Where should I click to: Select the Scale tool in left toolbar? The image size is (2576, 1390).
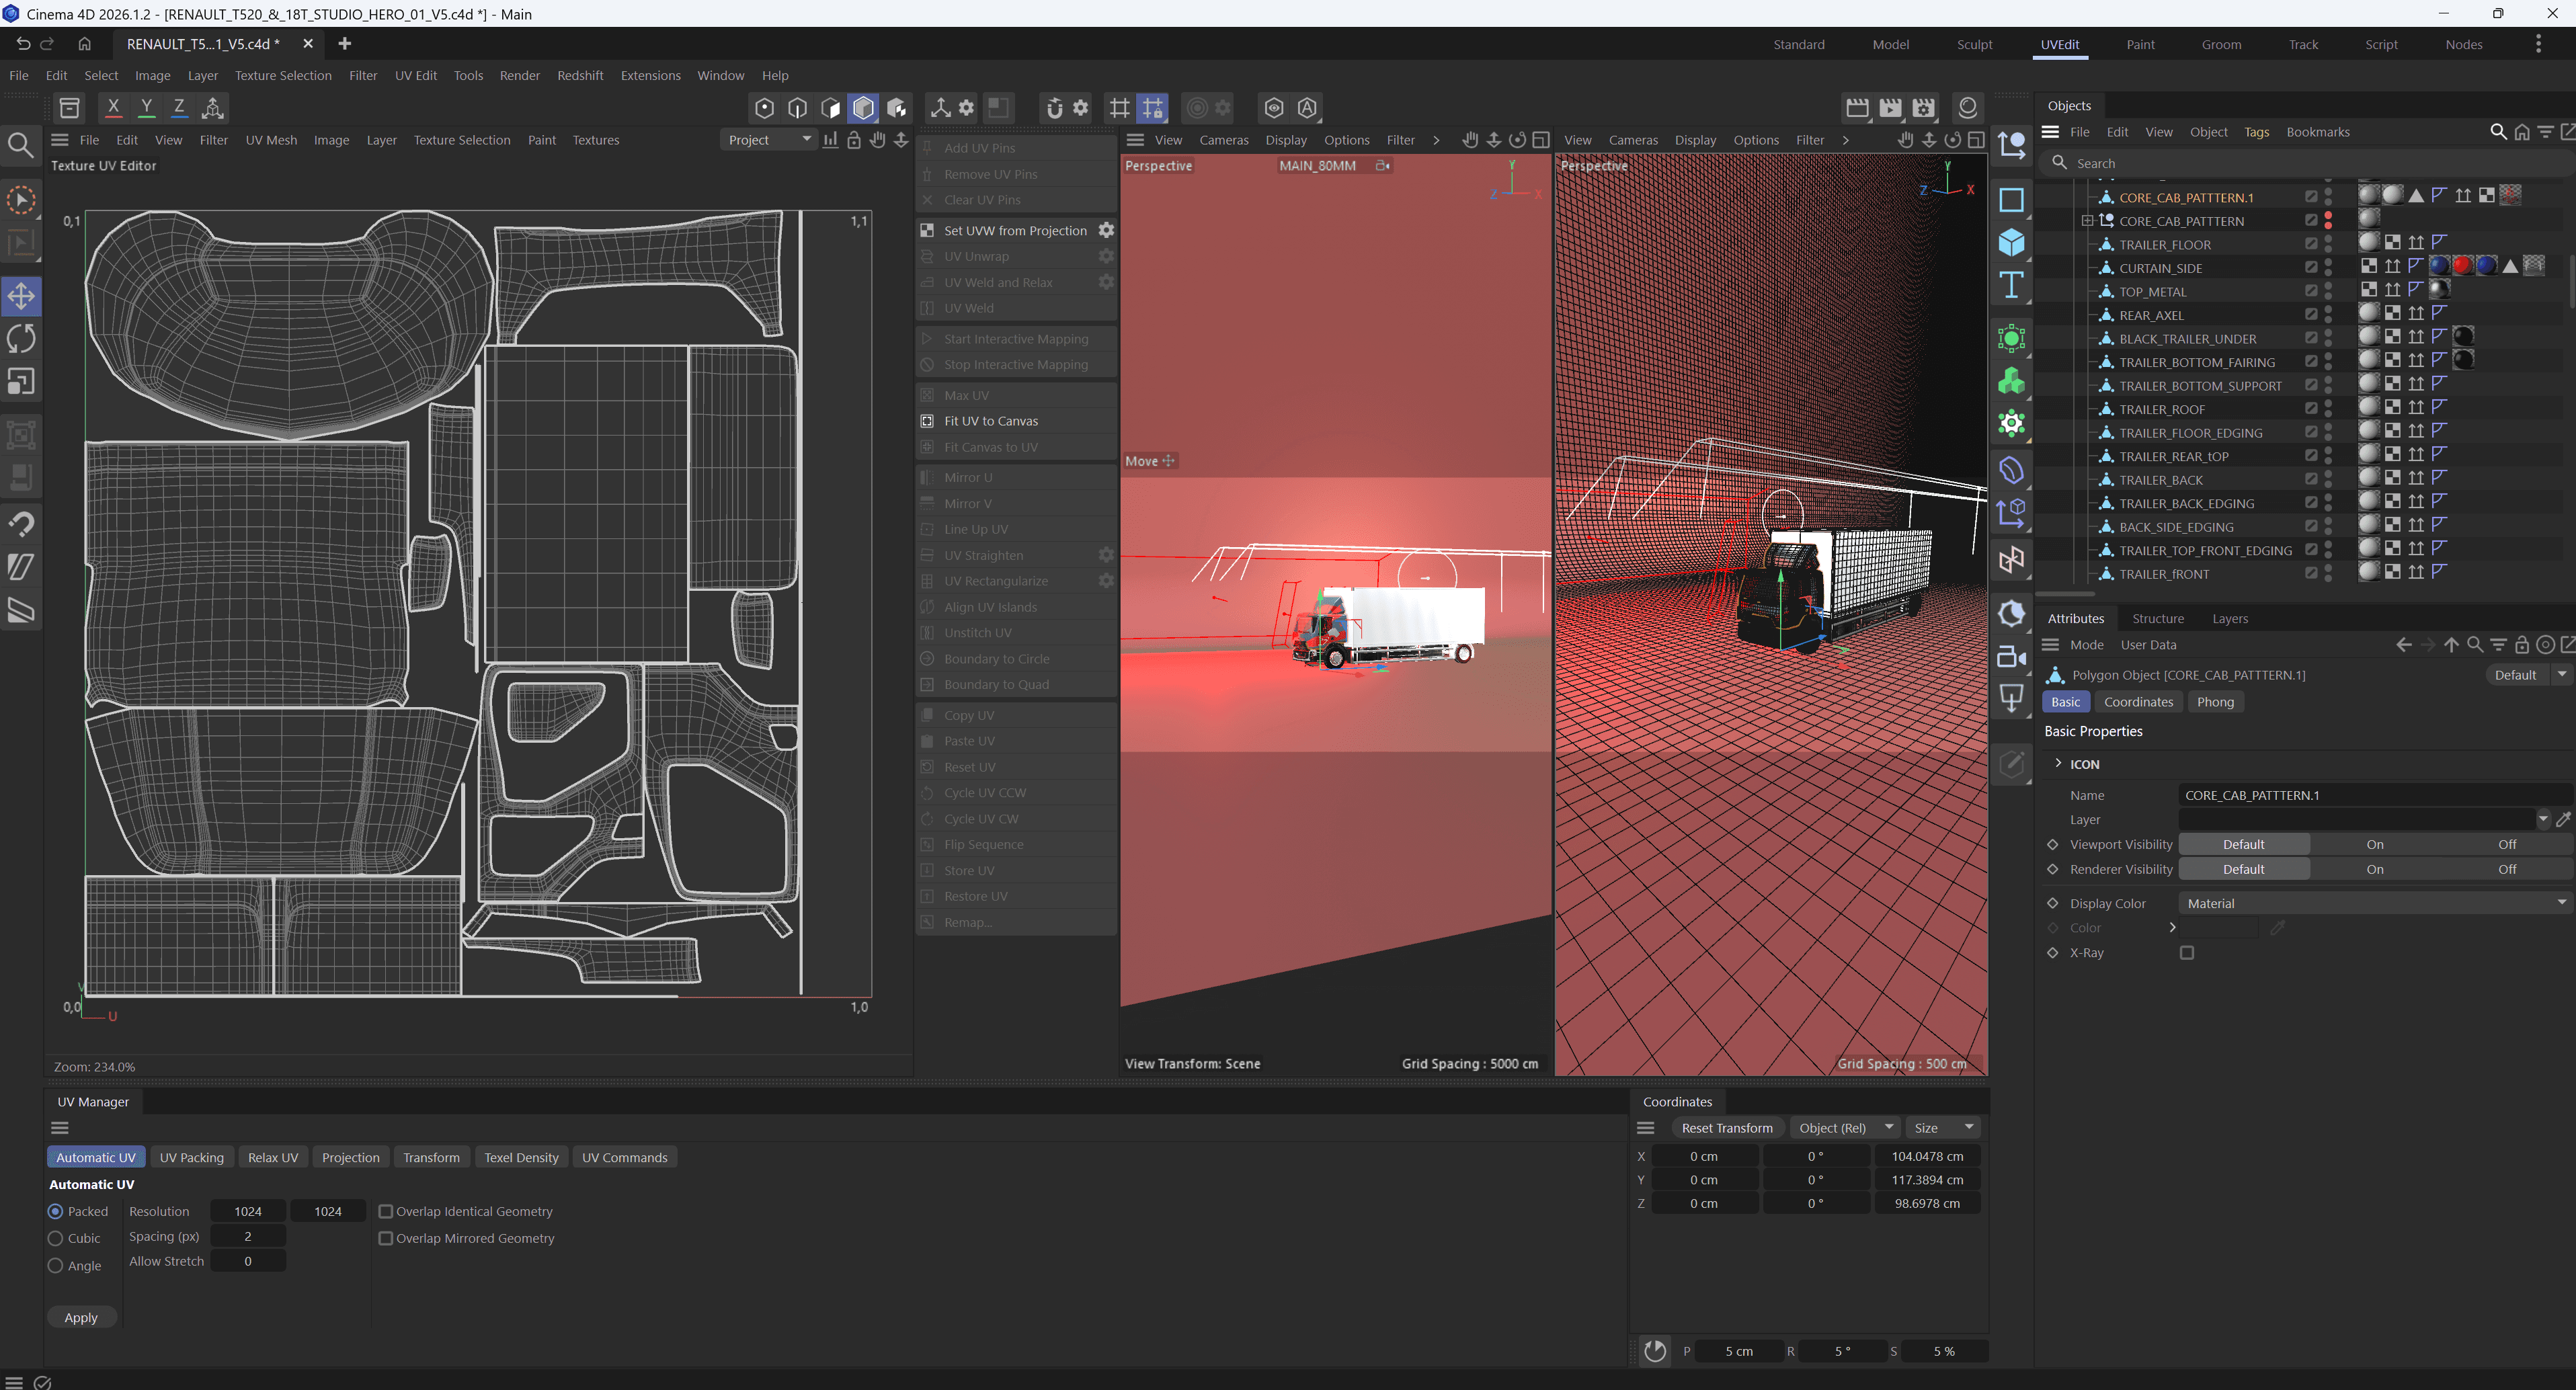tap(21, 382)
